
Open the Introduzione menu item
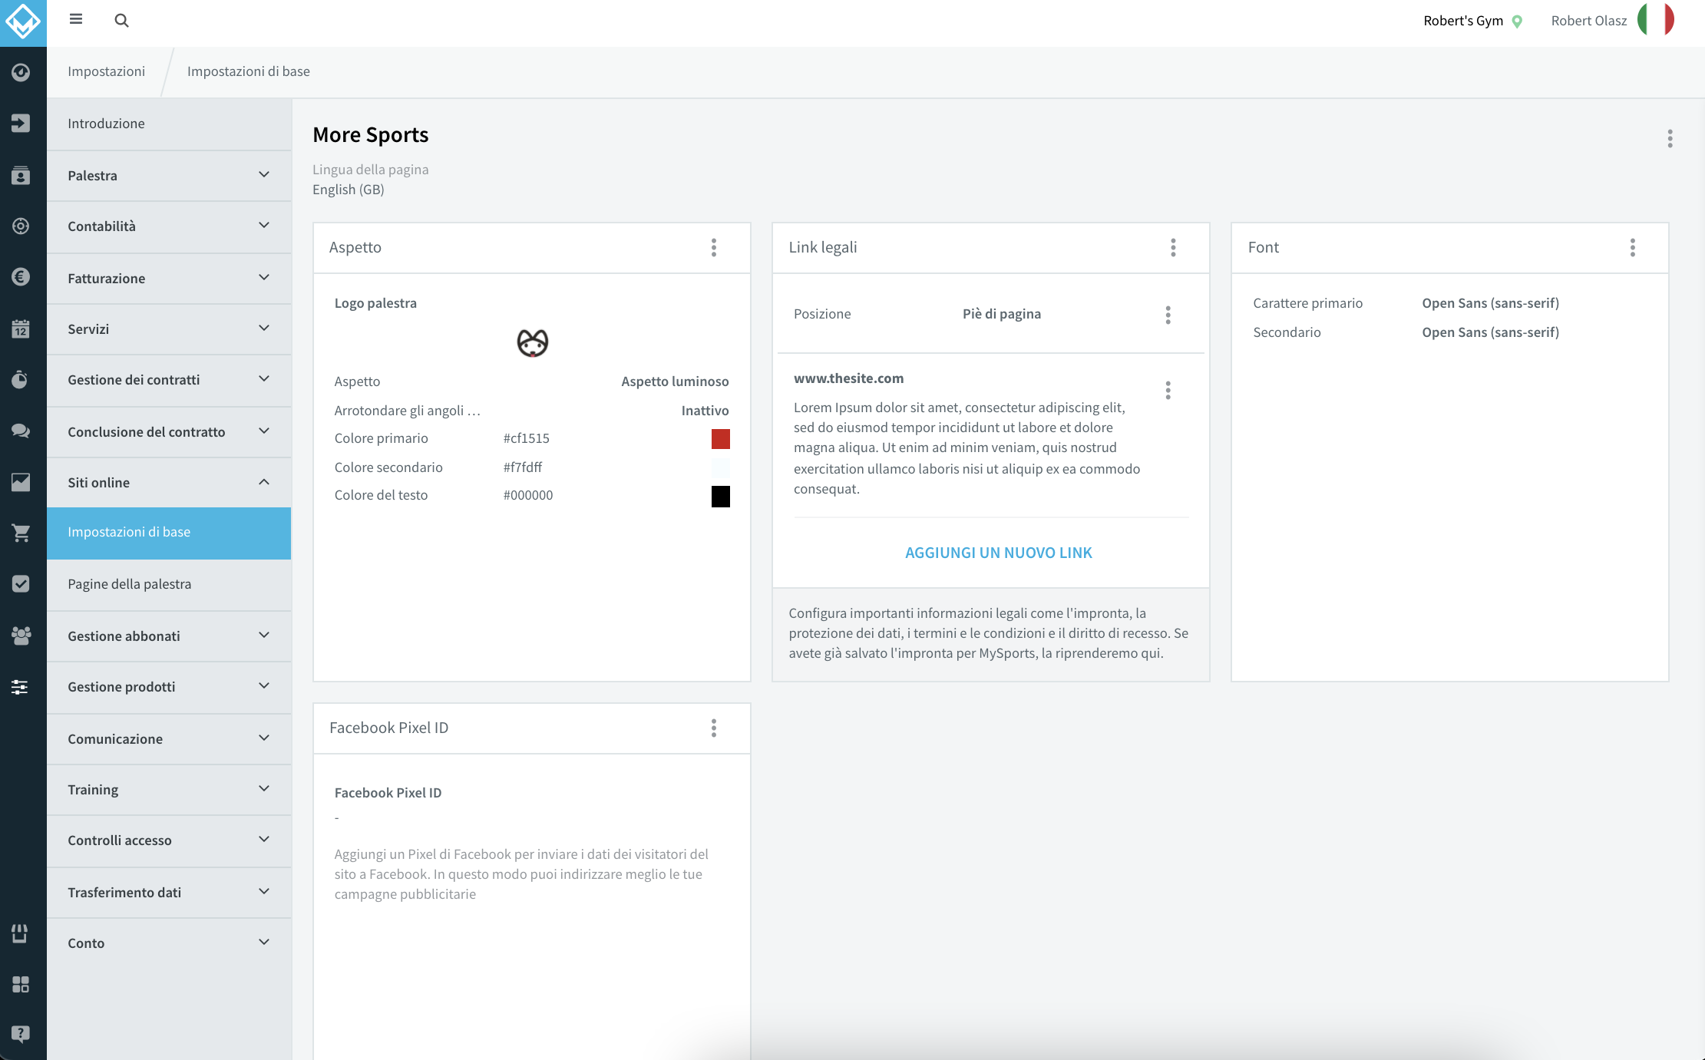(169, 124)
